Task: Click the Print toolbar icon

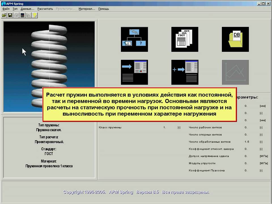Action: 16,15
